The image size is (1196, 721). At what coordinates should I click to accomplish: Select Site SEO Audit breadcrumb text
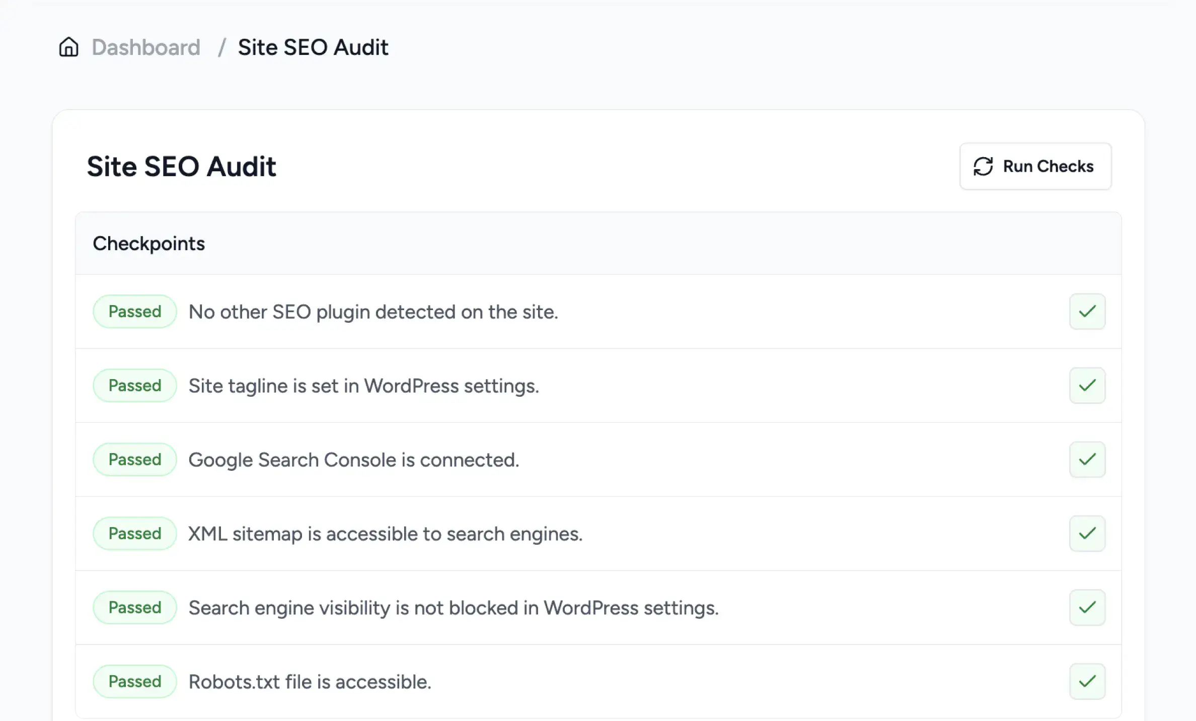[x=313, y=47]
